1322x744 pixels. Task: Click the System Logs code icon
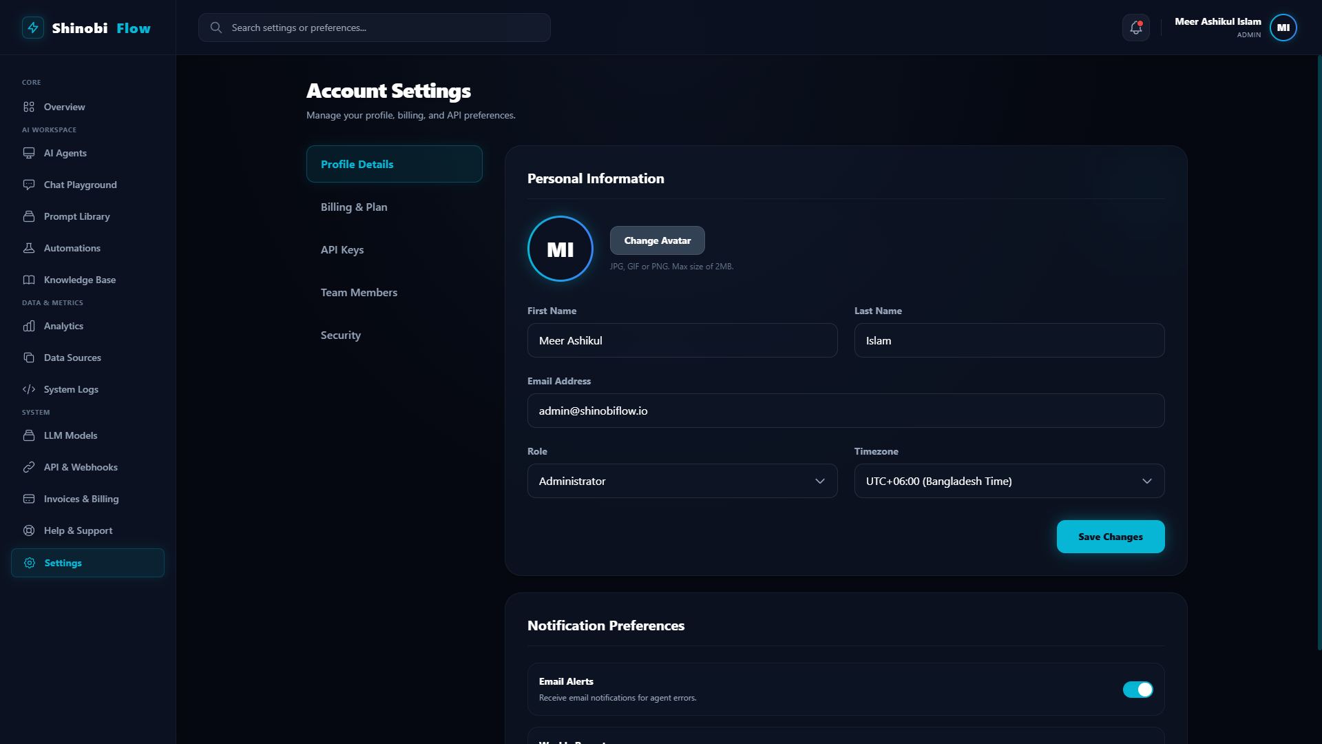click(x=29, y=389)
